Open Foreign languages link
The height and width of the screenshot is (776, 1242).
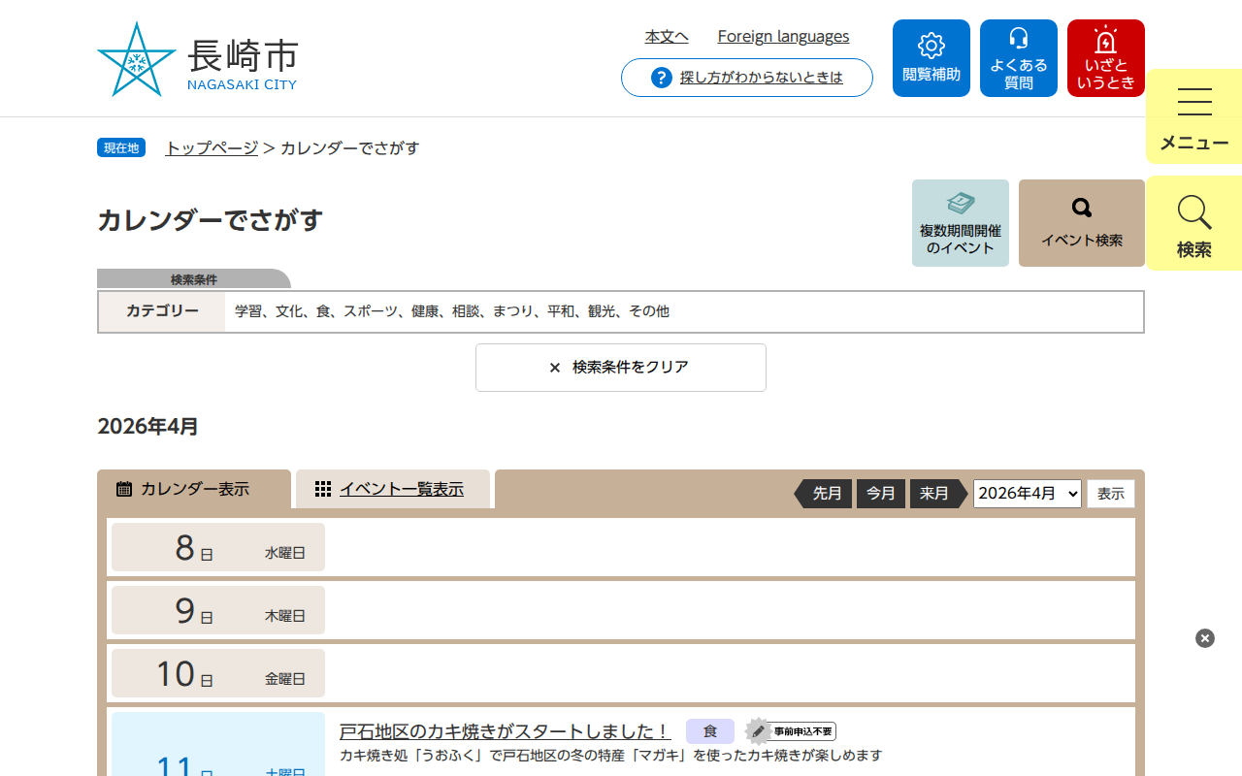(783, 37)
